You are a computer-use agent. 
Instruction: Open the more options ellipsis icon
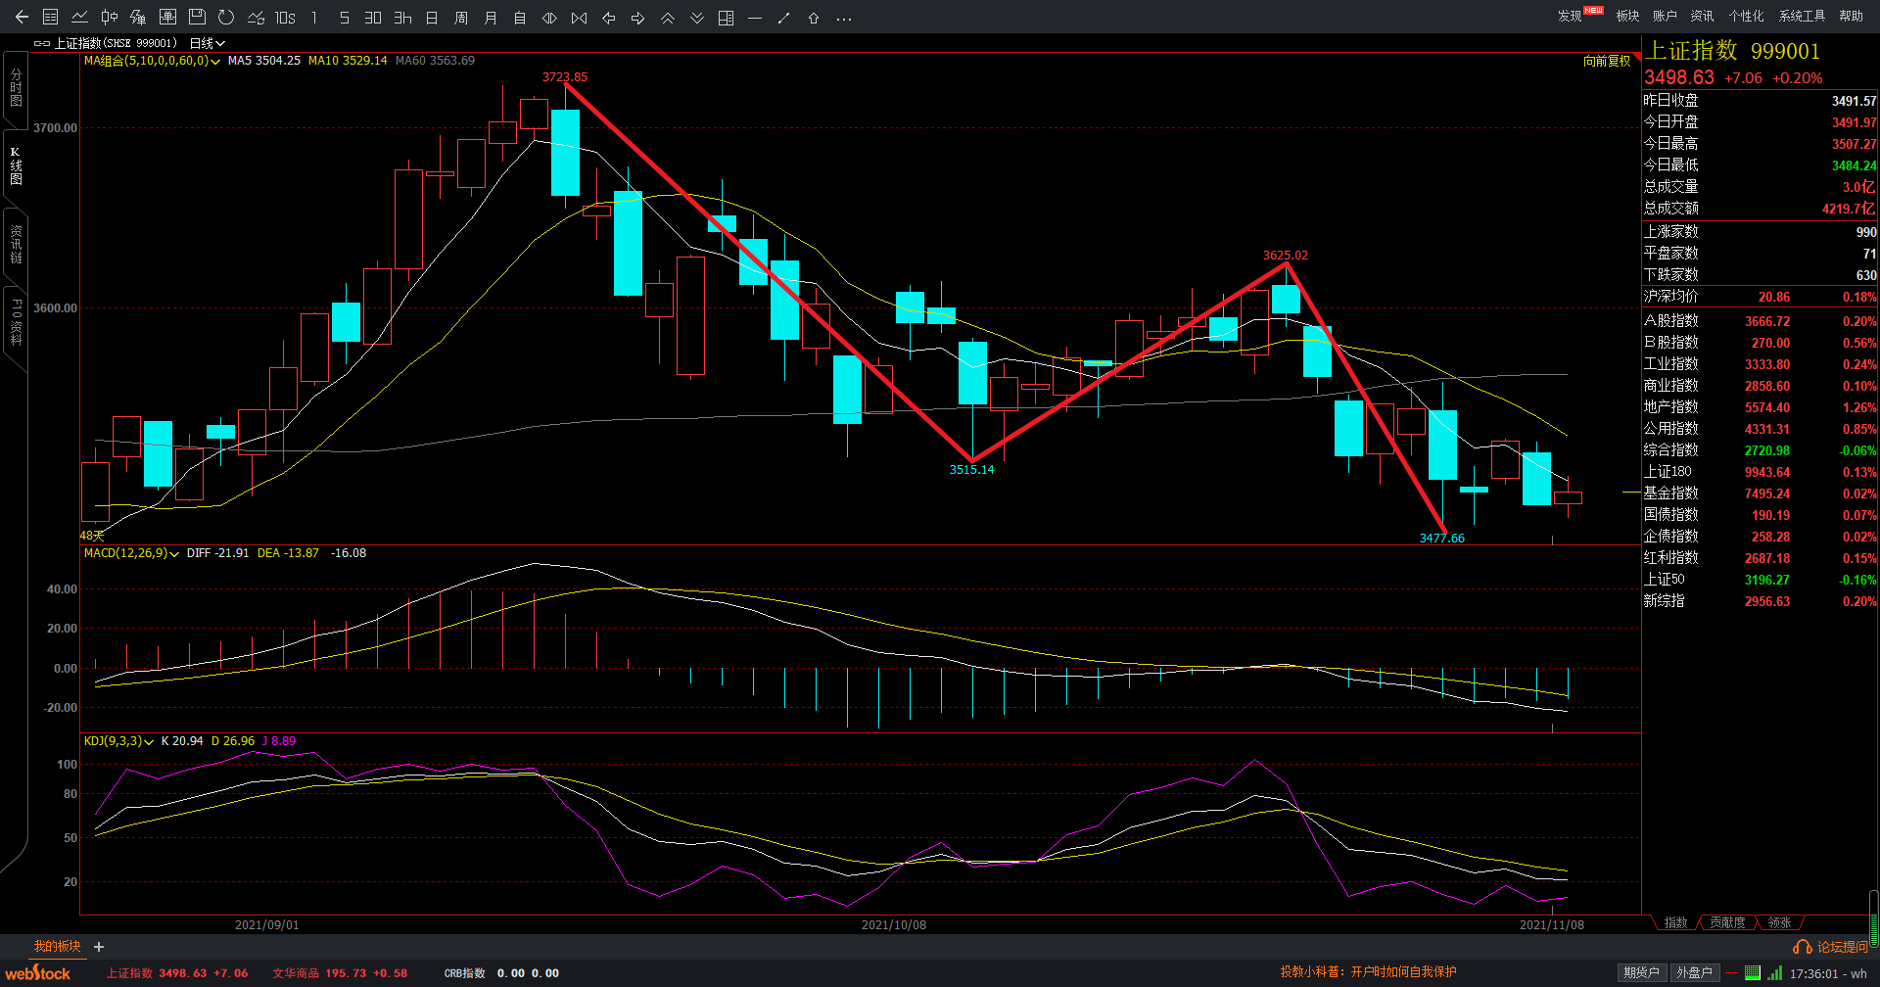(844, 18)
